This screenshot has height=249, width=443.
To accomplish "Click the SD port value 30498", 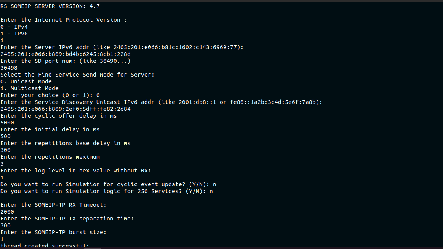I will [x=9, y=68].
